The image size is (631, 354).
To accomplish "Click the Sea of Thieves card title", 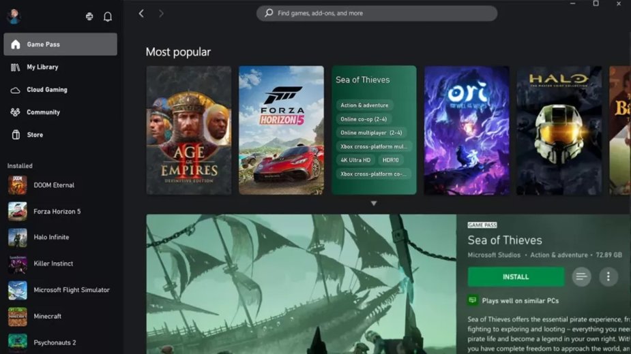I will tap(363, 80).
